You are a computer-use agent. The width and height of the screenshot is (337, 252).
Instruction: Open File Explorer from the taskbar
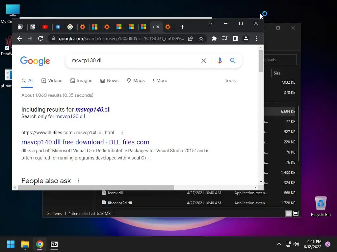point(25,244)
